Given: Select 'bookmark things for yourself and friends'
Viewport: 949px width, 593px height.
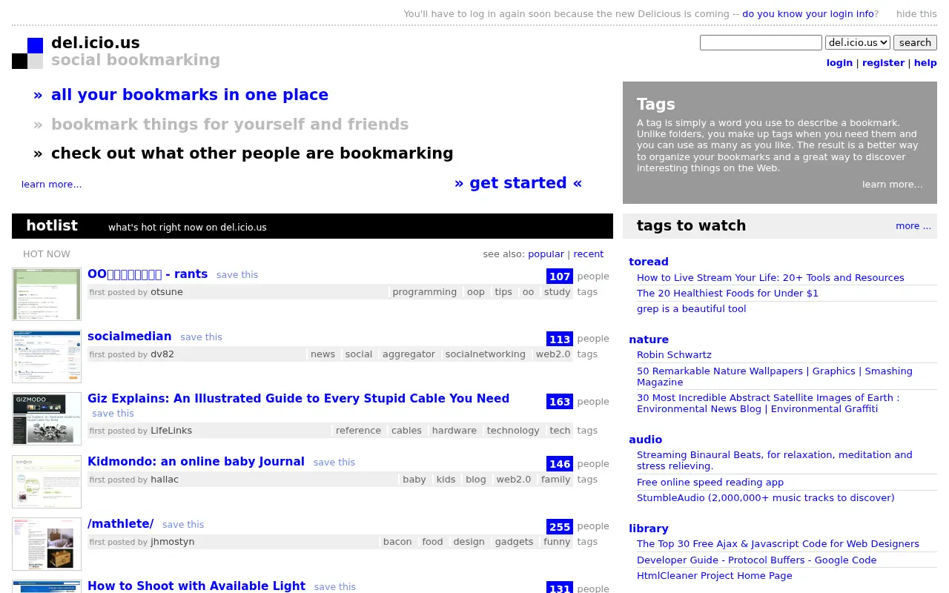Looking at the screenshot, I should (x=230, y=125).
